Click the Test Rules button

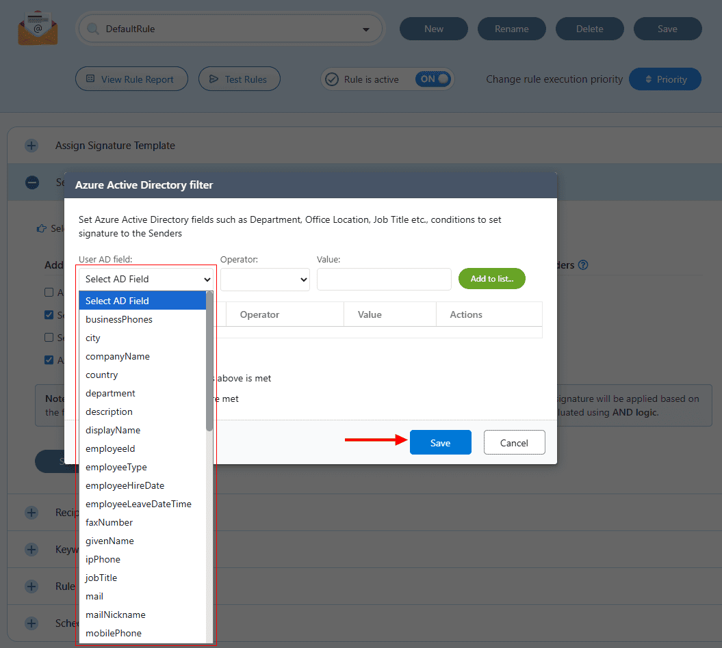(x=239, y=79)
